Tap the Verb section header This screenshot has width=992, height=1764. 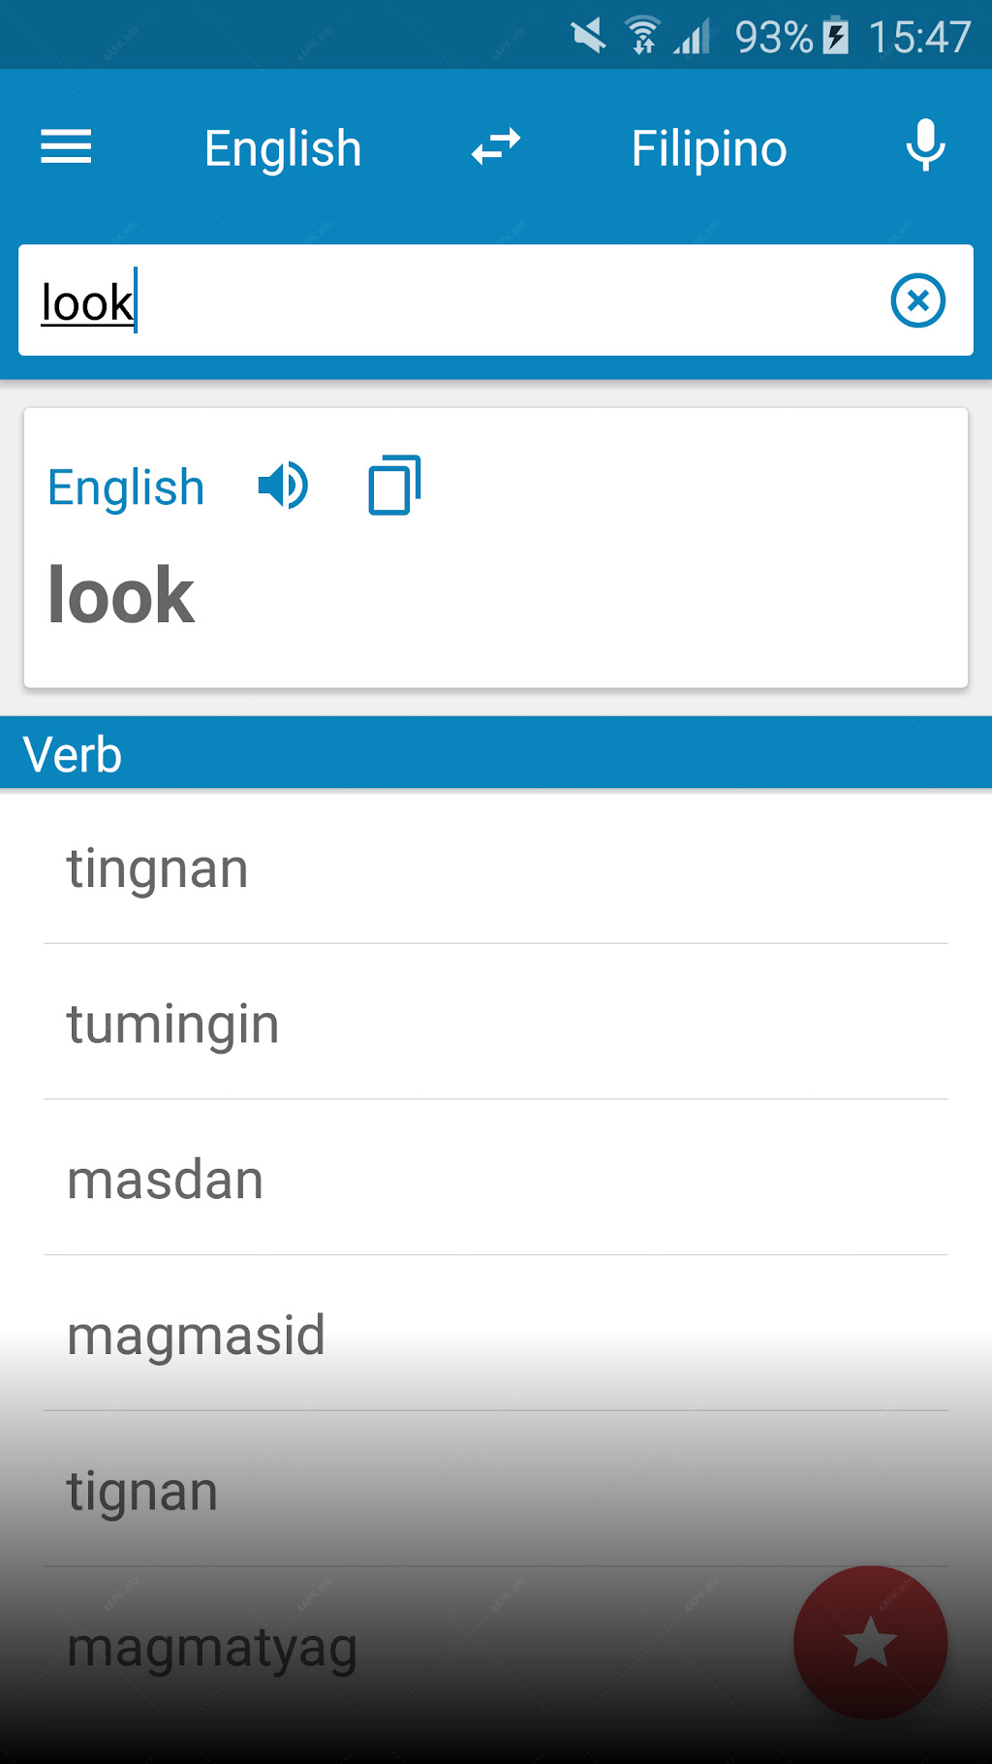coord(496,753)
